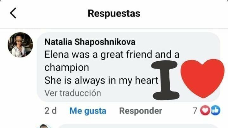The image size is (228, 128).
Task: Tap the black letter I sticker
Action: point(165,80)
